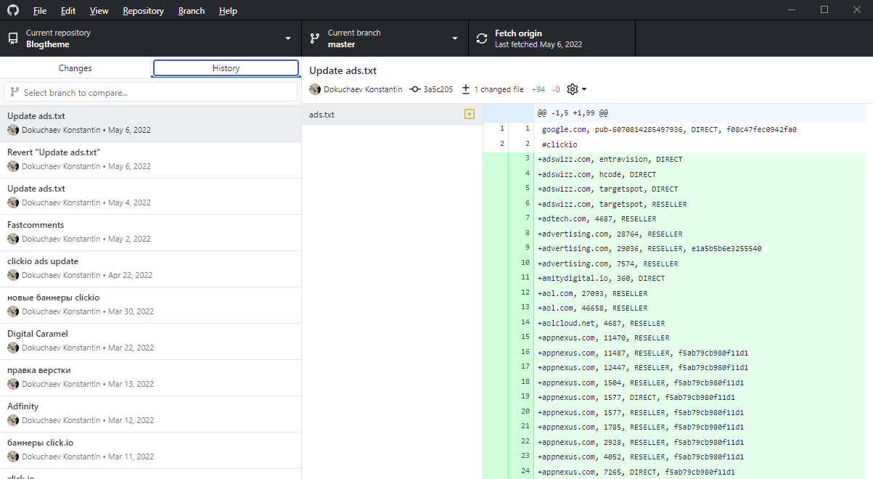Click avatar on баннеры click.io commit row
The height and width of the screenshot is (479, 873).
(x=13, y=457)
